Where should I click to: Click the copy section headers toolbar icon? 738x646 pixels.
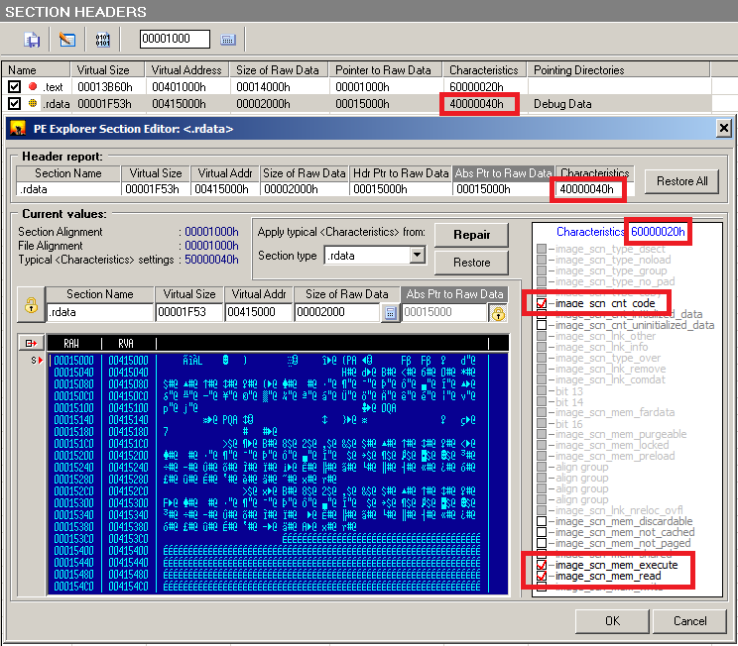pyautogui.click(x=32, y=39)
